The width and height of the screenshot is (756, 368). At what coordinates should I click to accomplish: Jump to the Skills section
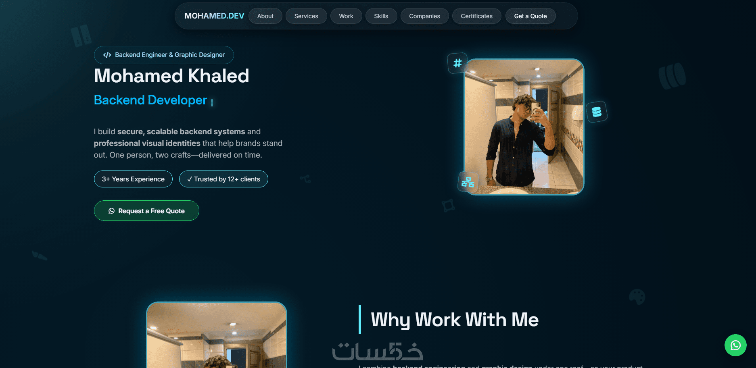pyautogui.click(x=381, y=16)
